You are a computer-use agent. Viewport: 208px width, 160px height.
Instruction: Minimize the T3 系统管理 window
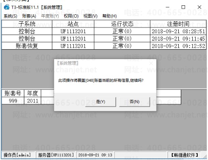tap(168, 7)
